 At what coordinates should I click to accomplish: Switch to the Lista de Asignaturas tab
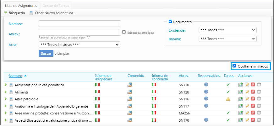tap(21, 6)
